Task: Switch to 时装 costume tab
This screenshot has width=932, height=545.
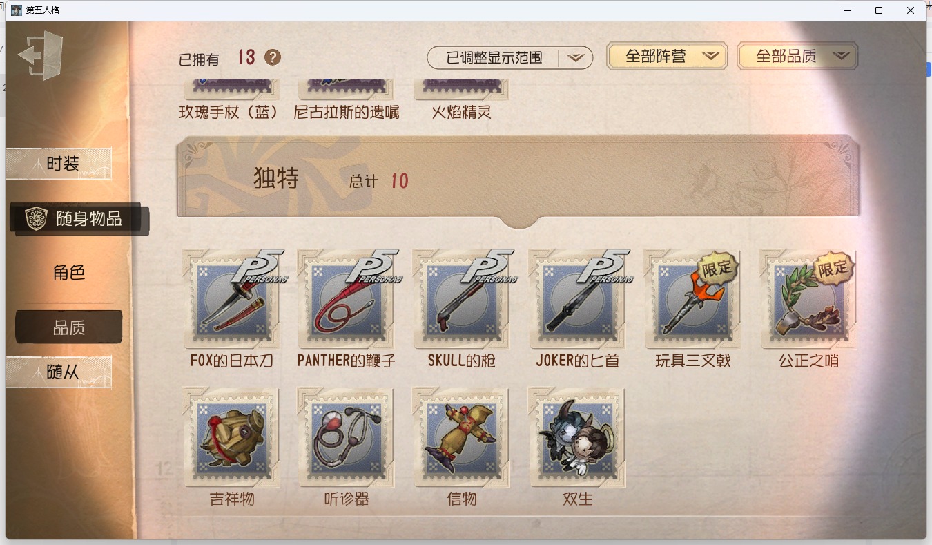Action: pos(59,164)
